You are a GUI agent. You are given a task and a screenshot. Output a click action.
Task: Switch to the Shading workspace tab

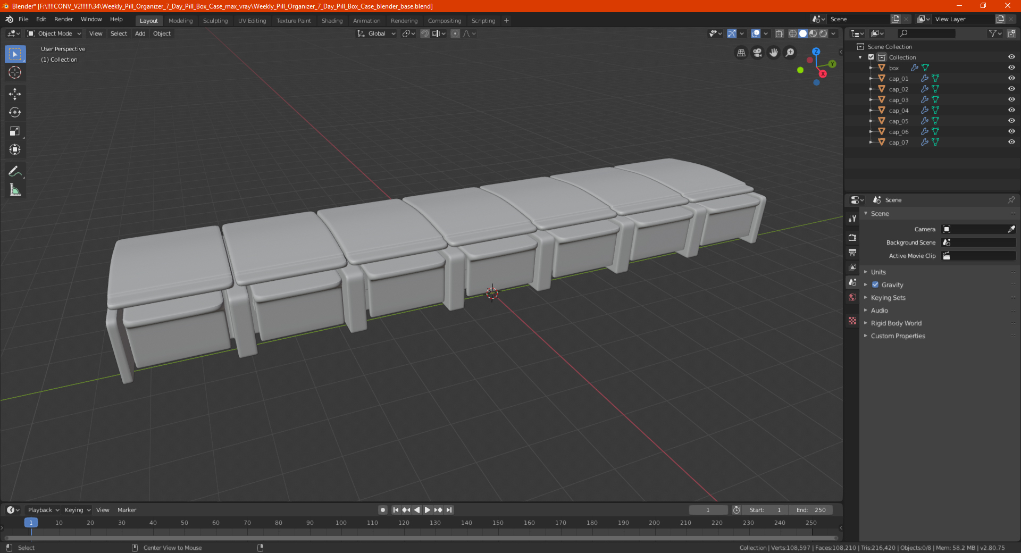click(332, 21)
